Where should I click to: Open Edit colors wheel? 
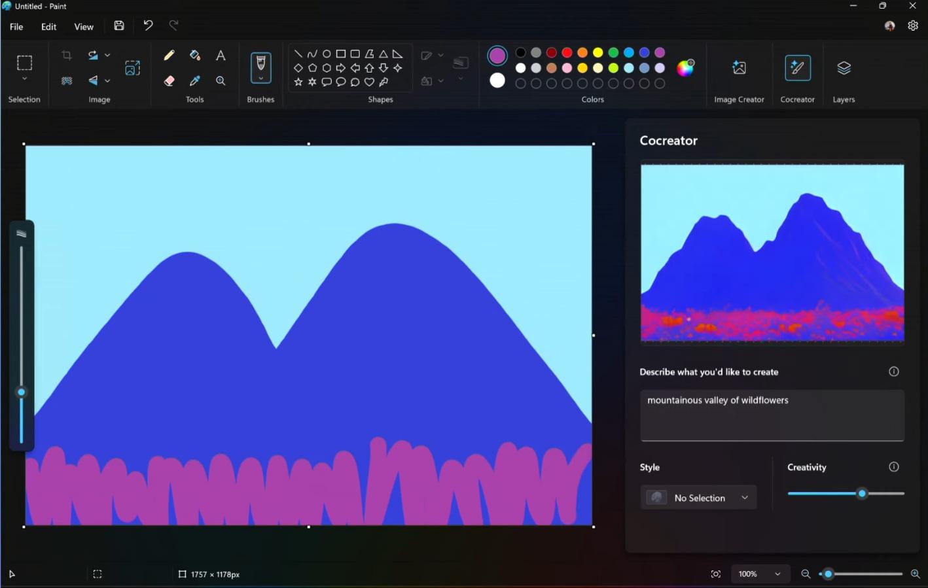685,68
